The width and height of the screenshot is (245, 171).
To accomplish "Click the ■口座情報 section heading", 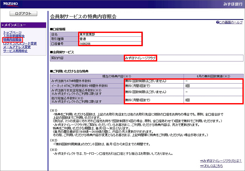I will pos(58,29).
